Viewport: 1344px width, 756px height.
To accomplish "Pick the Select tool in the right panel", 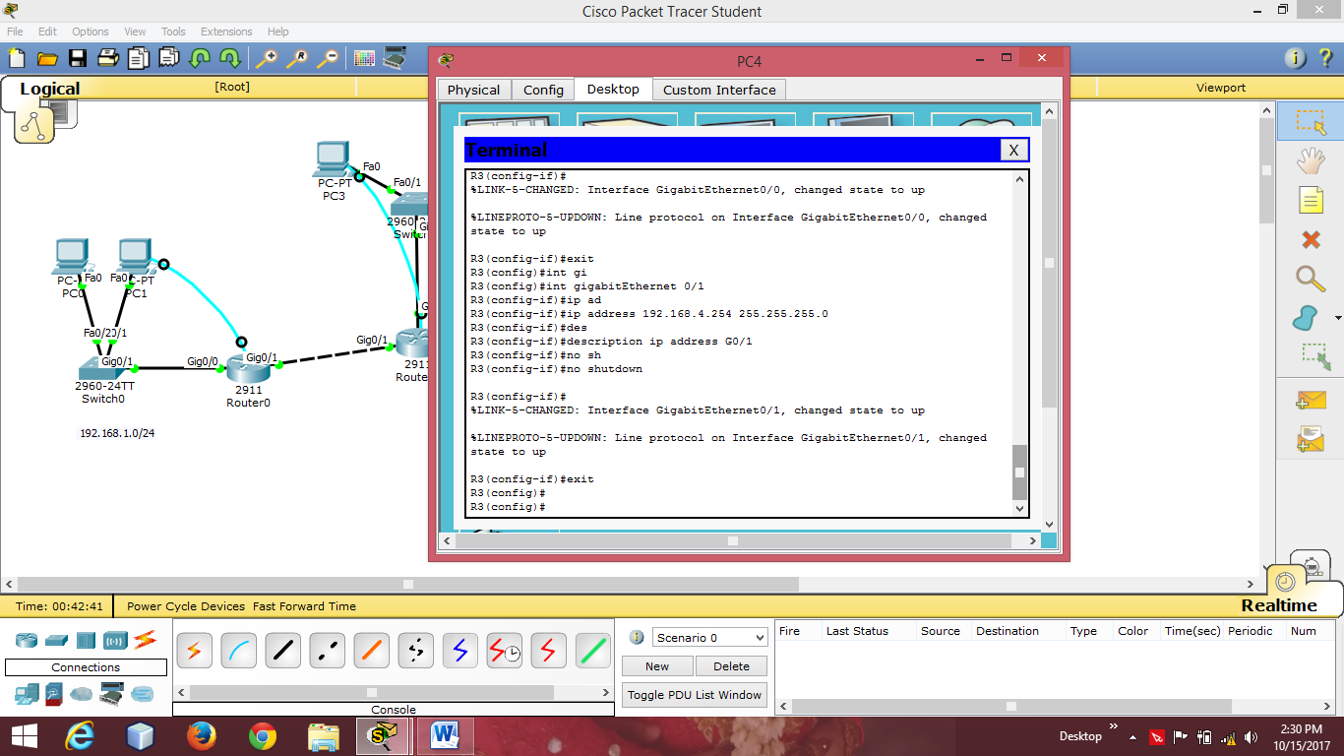I will coord(1311,122).
